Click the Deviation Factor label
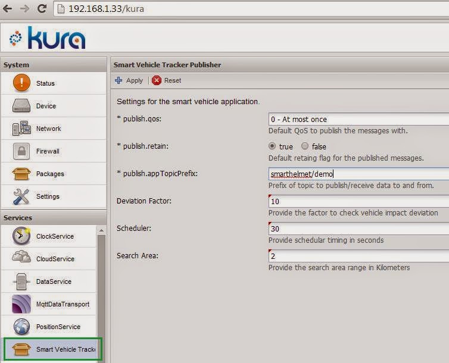 (x=144, y=201)
